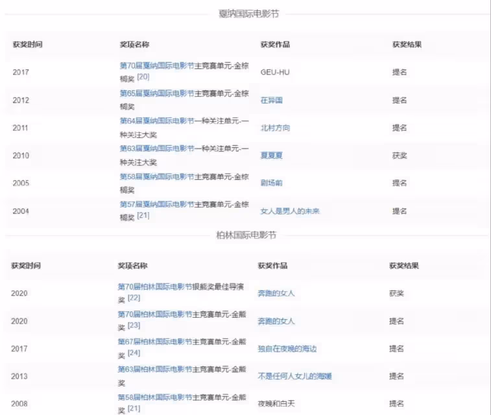Click 提名 result for 剧场前
Viewport: 491px width, 415px height.
click(x=400, y=183)
